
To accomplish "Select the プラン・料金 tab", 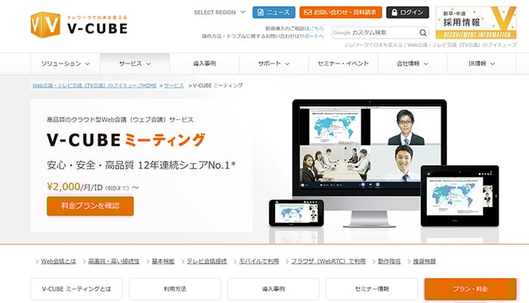I will click(470, 289).
